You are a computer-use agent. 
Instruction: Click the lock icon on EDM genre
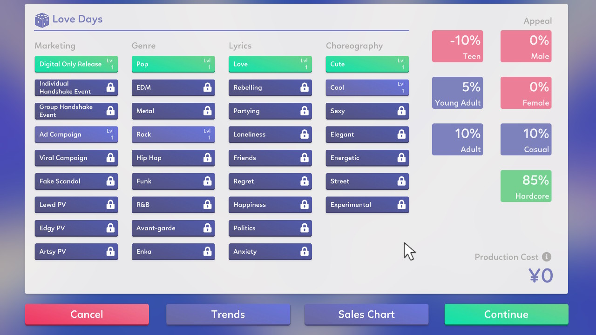[x=208, y=87]
